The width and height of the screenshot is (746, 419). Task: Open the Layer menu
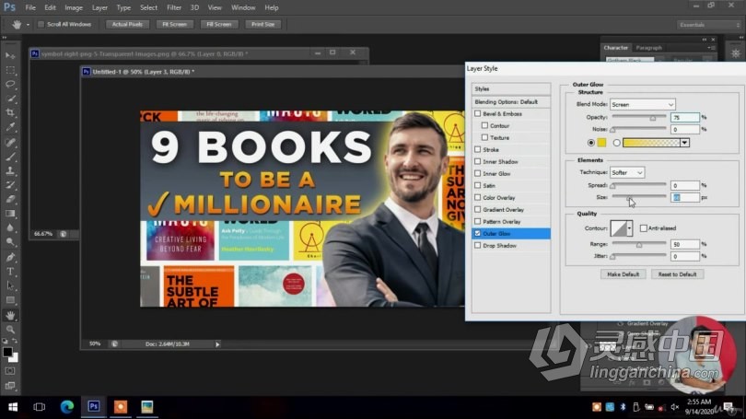pyautogui.click(x=99, y=7)
